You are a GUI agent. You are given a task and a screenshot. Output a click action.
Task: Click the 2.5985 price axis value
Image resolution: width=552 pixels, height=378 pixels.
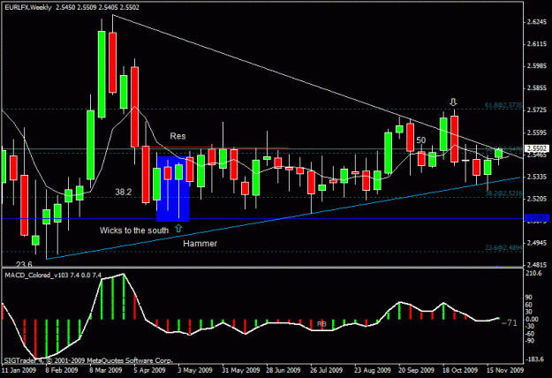point(537,66)
